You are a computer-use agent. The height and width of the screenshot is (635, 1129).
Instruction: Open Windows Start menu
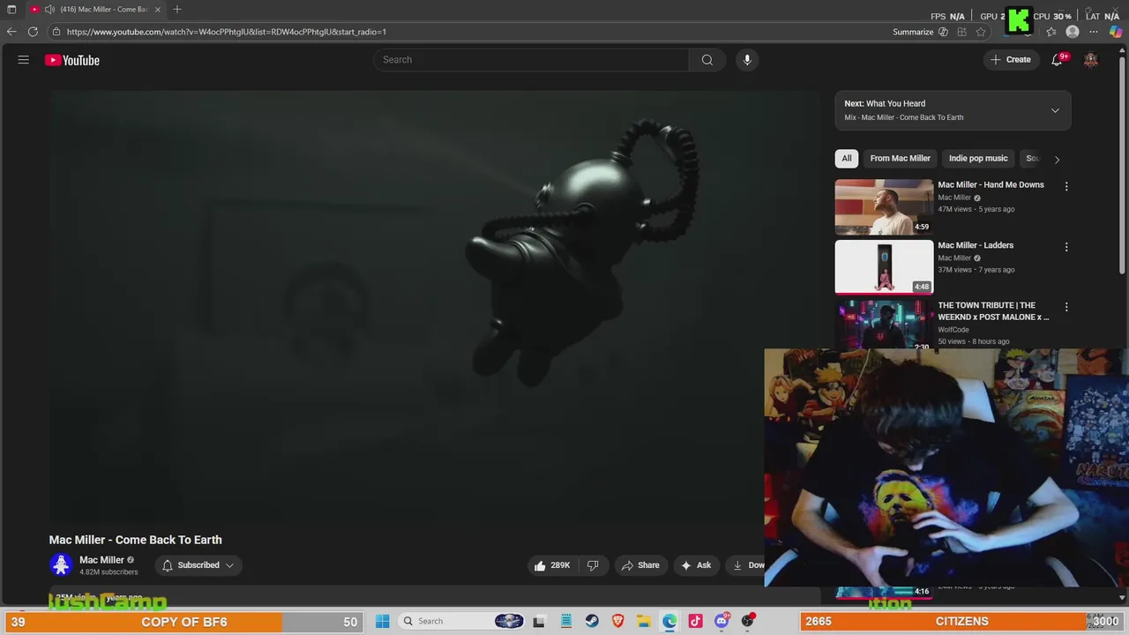[383, 621]
